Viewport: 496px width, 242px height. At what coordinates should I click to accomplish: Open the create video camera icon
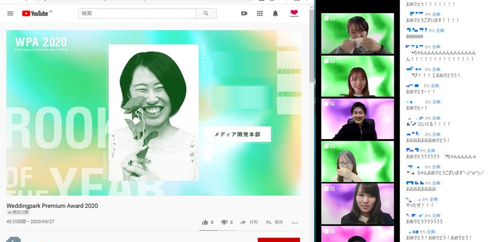[244, 13]
